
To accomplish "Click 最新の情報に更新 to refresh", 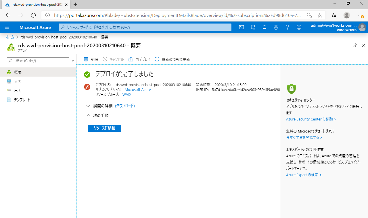I will pyautogui.click(x=172, y=59).
